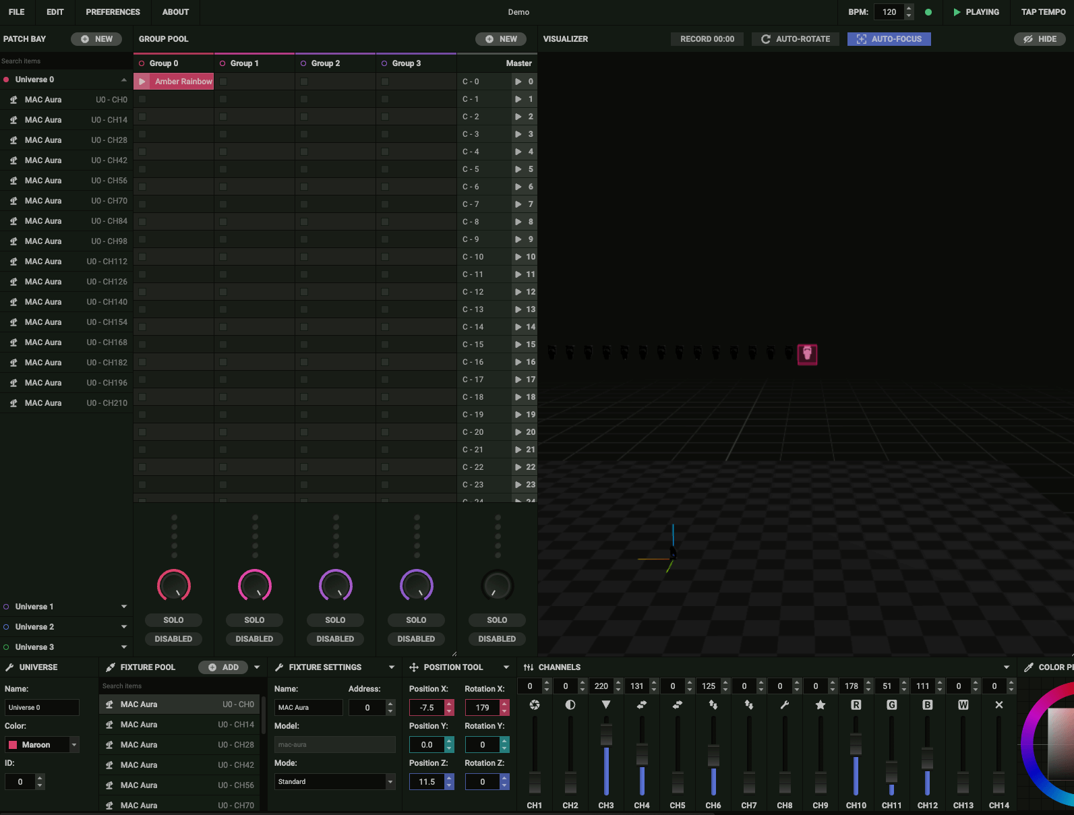Image resolution: width=1074 pixels, height=815 pixels.
Task: Click New in the Patch Bay header
Action: [96, 39]
